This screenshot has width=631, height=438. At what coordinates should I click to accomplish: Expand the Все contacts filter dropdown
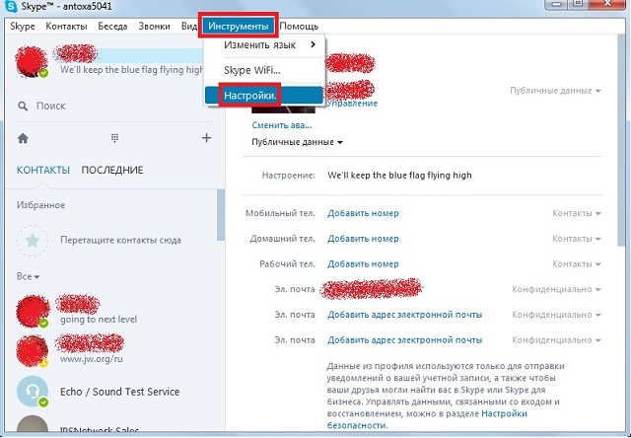[x=29, y=276]
